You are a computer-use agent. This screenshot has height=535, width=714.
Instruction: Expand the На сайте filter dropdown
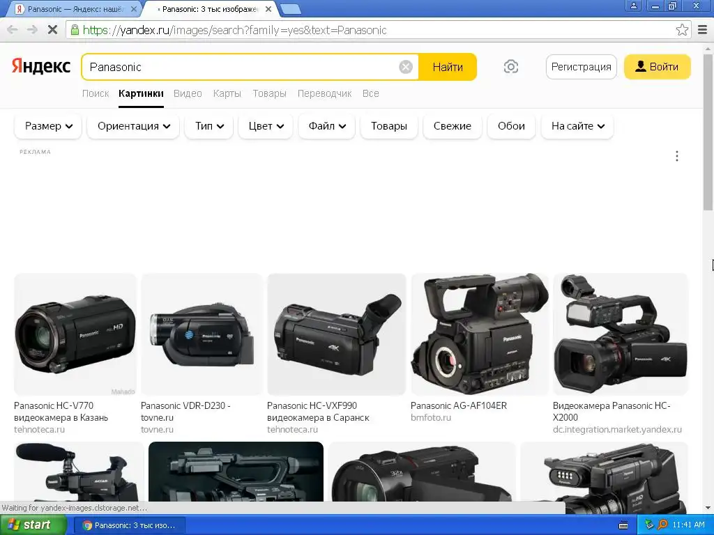(x=577, y=126)
